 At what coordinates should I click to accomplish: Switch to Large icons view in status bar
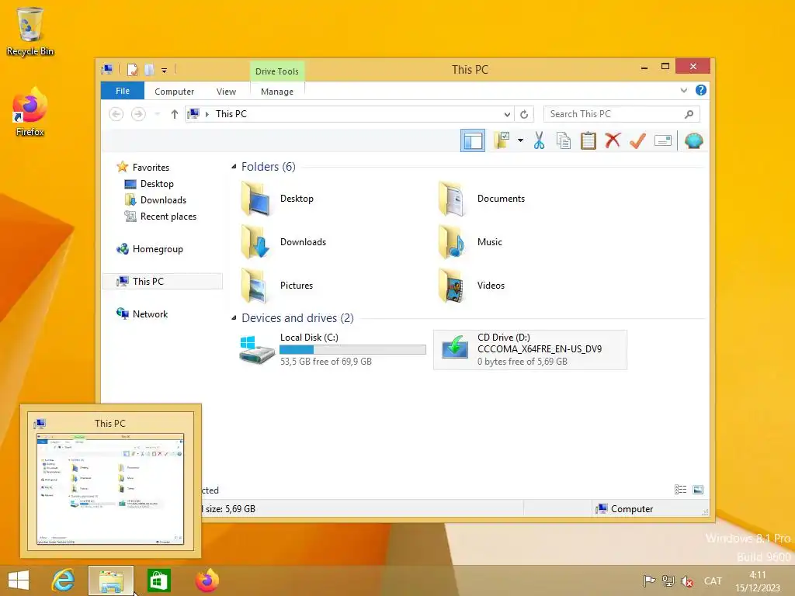click(698, 490)
